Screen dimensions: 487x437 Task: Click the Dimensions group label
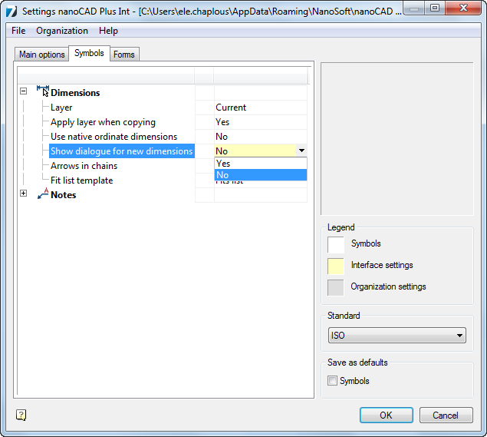point(75,93)
